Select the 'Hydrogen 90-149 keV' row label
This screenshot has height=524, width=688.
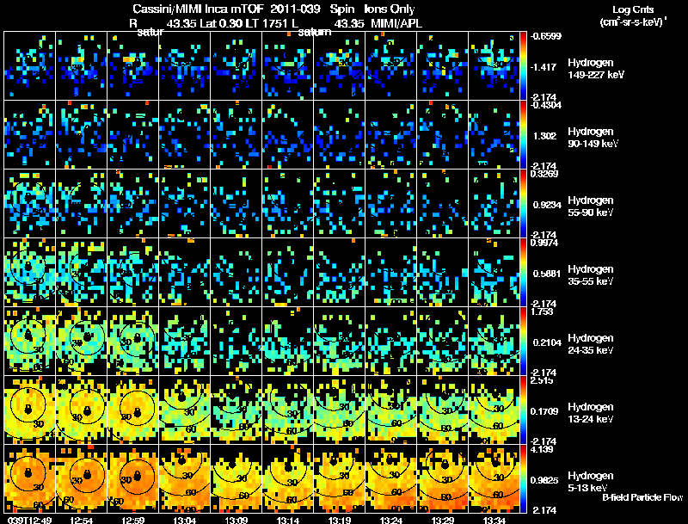pos(593,138)
